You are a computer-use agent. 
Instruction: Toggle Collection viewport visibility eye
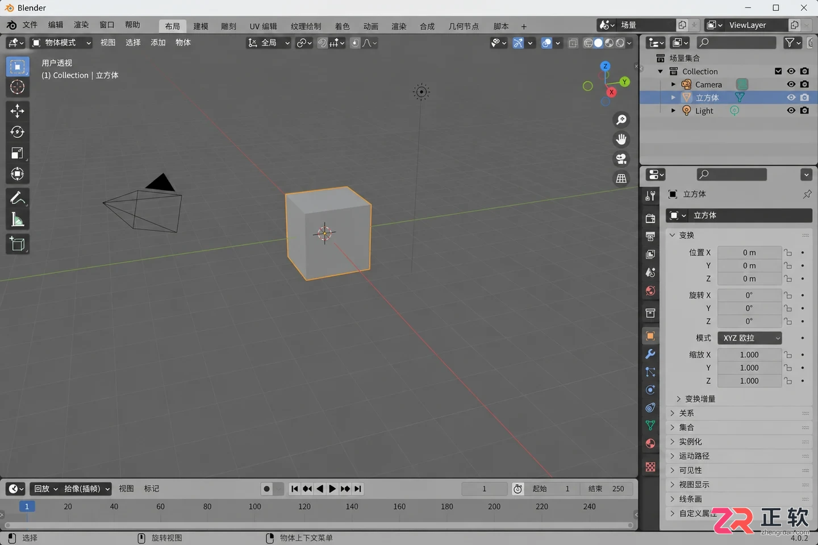point(791,71)
